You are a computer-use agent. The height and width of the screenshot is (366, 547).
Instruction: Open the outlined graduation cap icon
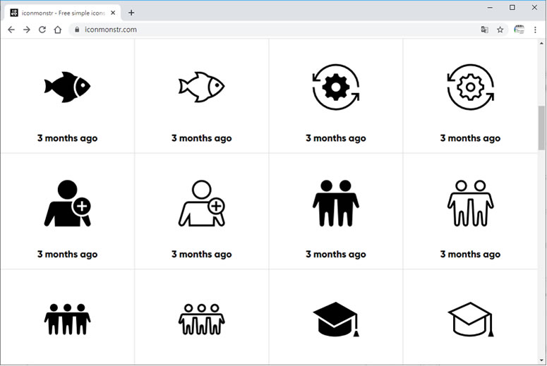(470, 319)
